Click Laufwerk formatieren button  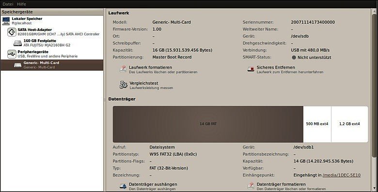tap(158, 69)
